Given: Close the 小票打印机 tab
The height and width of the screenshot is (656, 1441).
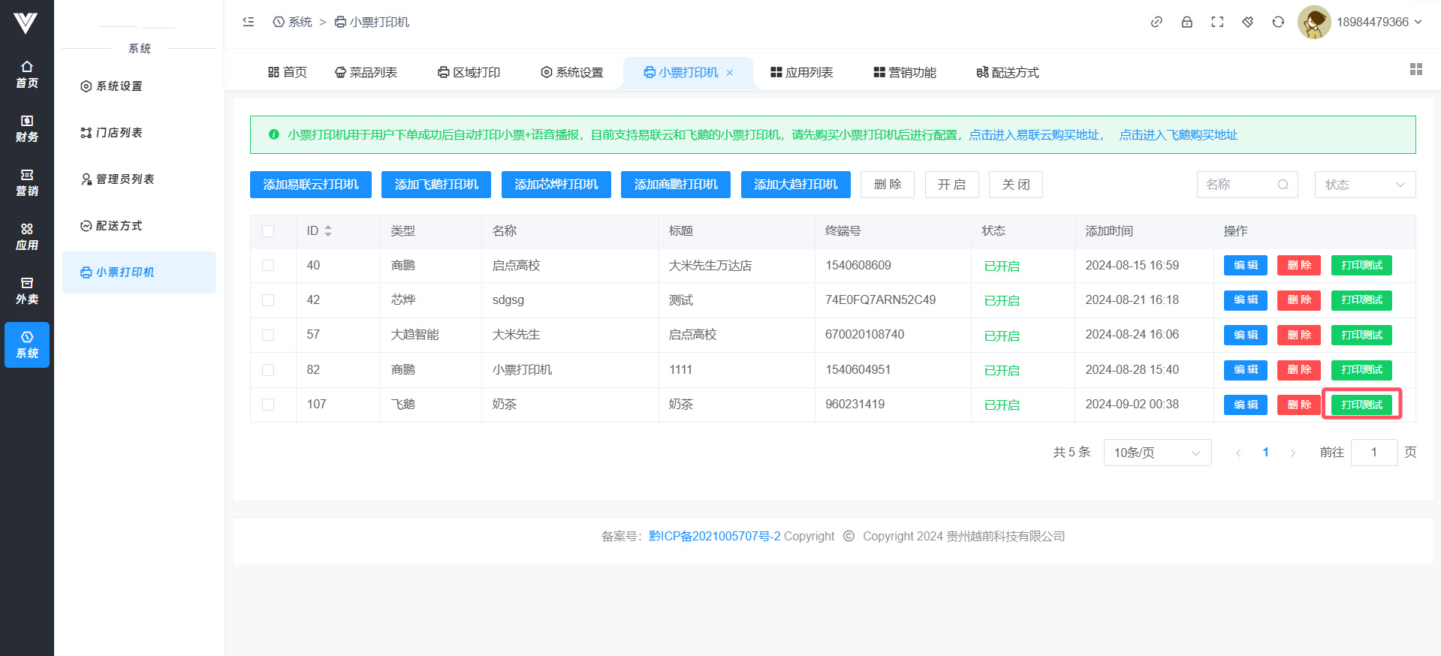Looking at the screenshot, I should point(730,73).
